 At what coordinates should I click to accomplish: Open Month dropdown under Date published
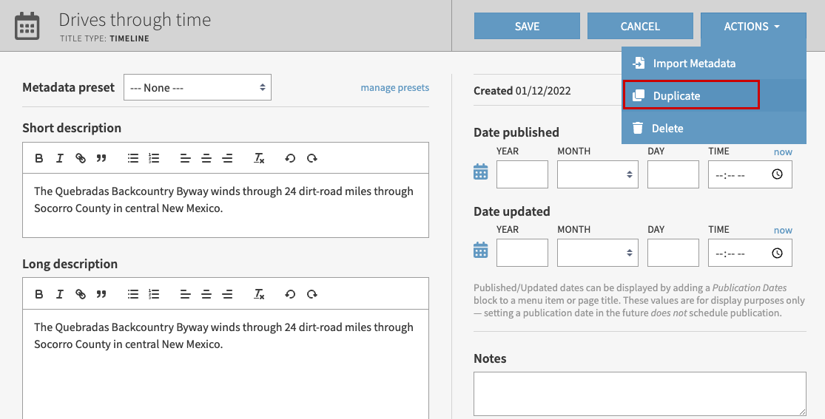coord(598,174)
